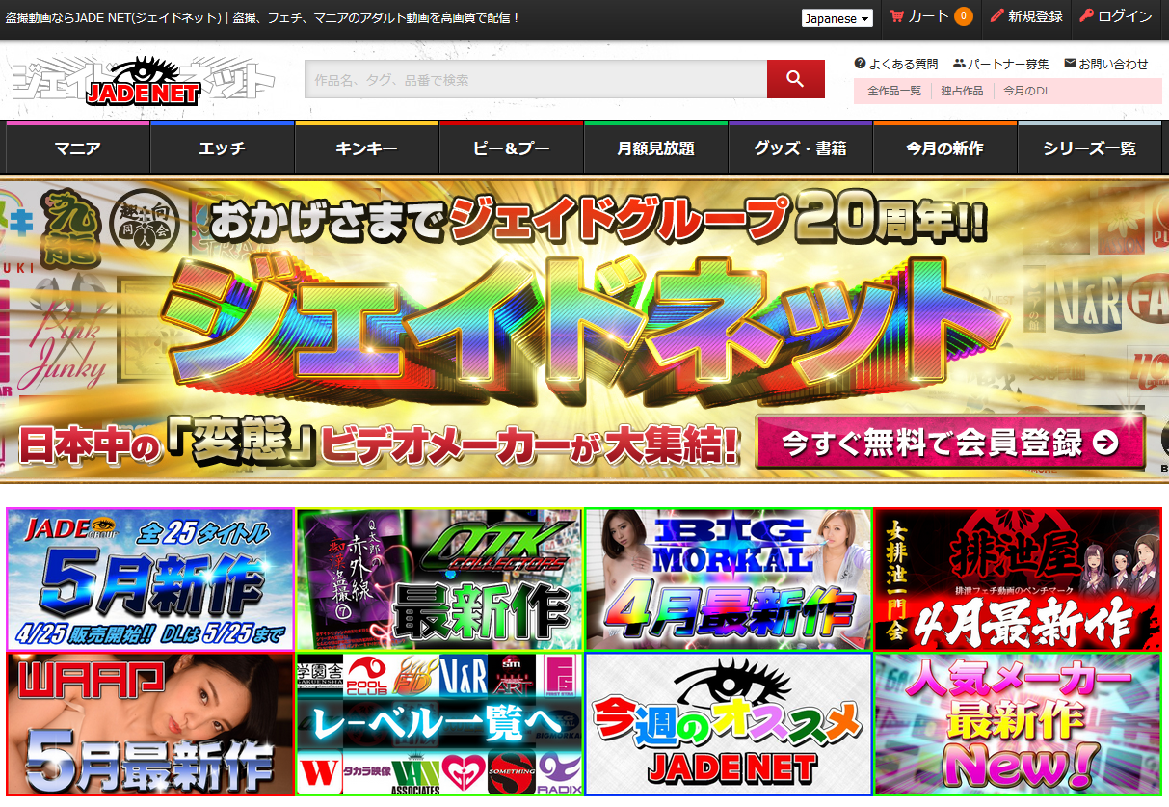Click the 今すぐ無料で会員登録 button

[x=950, y=443]
